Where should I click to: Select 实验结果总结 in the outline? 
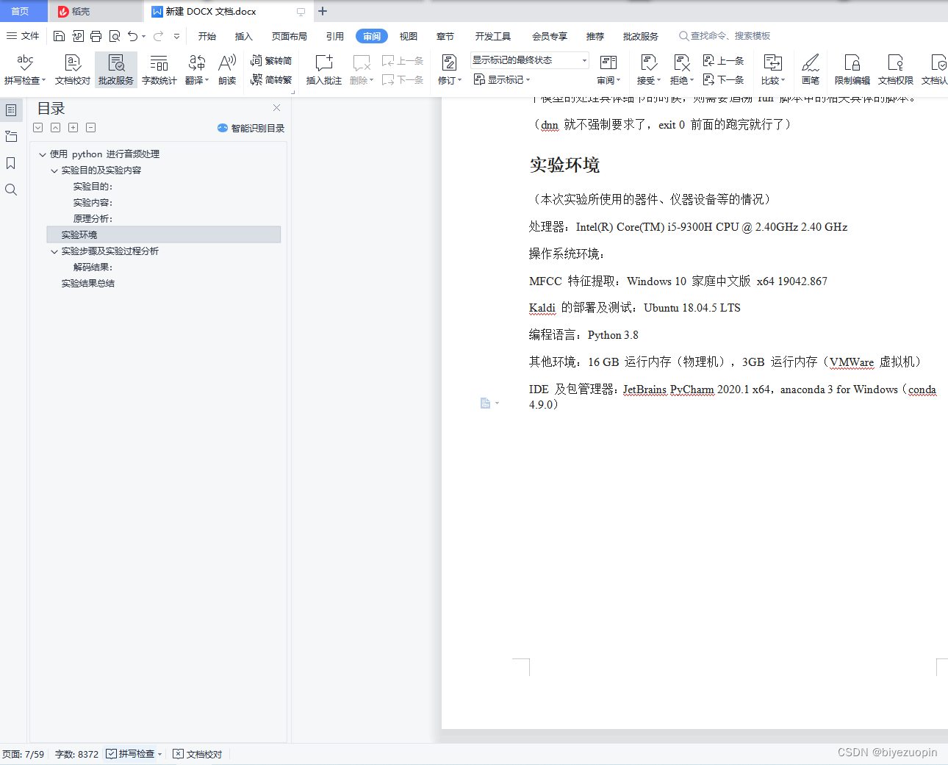tap(88, 284)
